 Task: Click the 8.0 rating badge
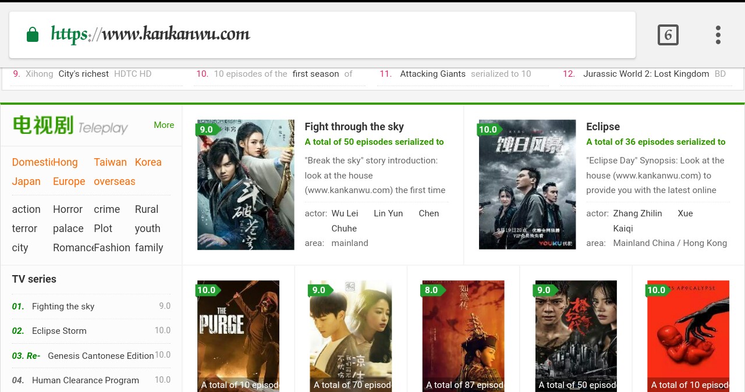click(x=432, y=290)
